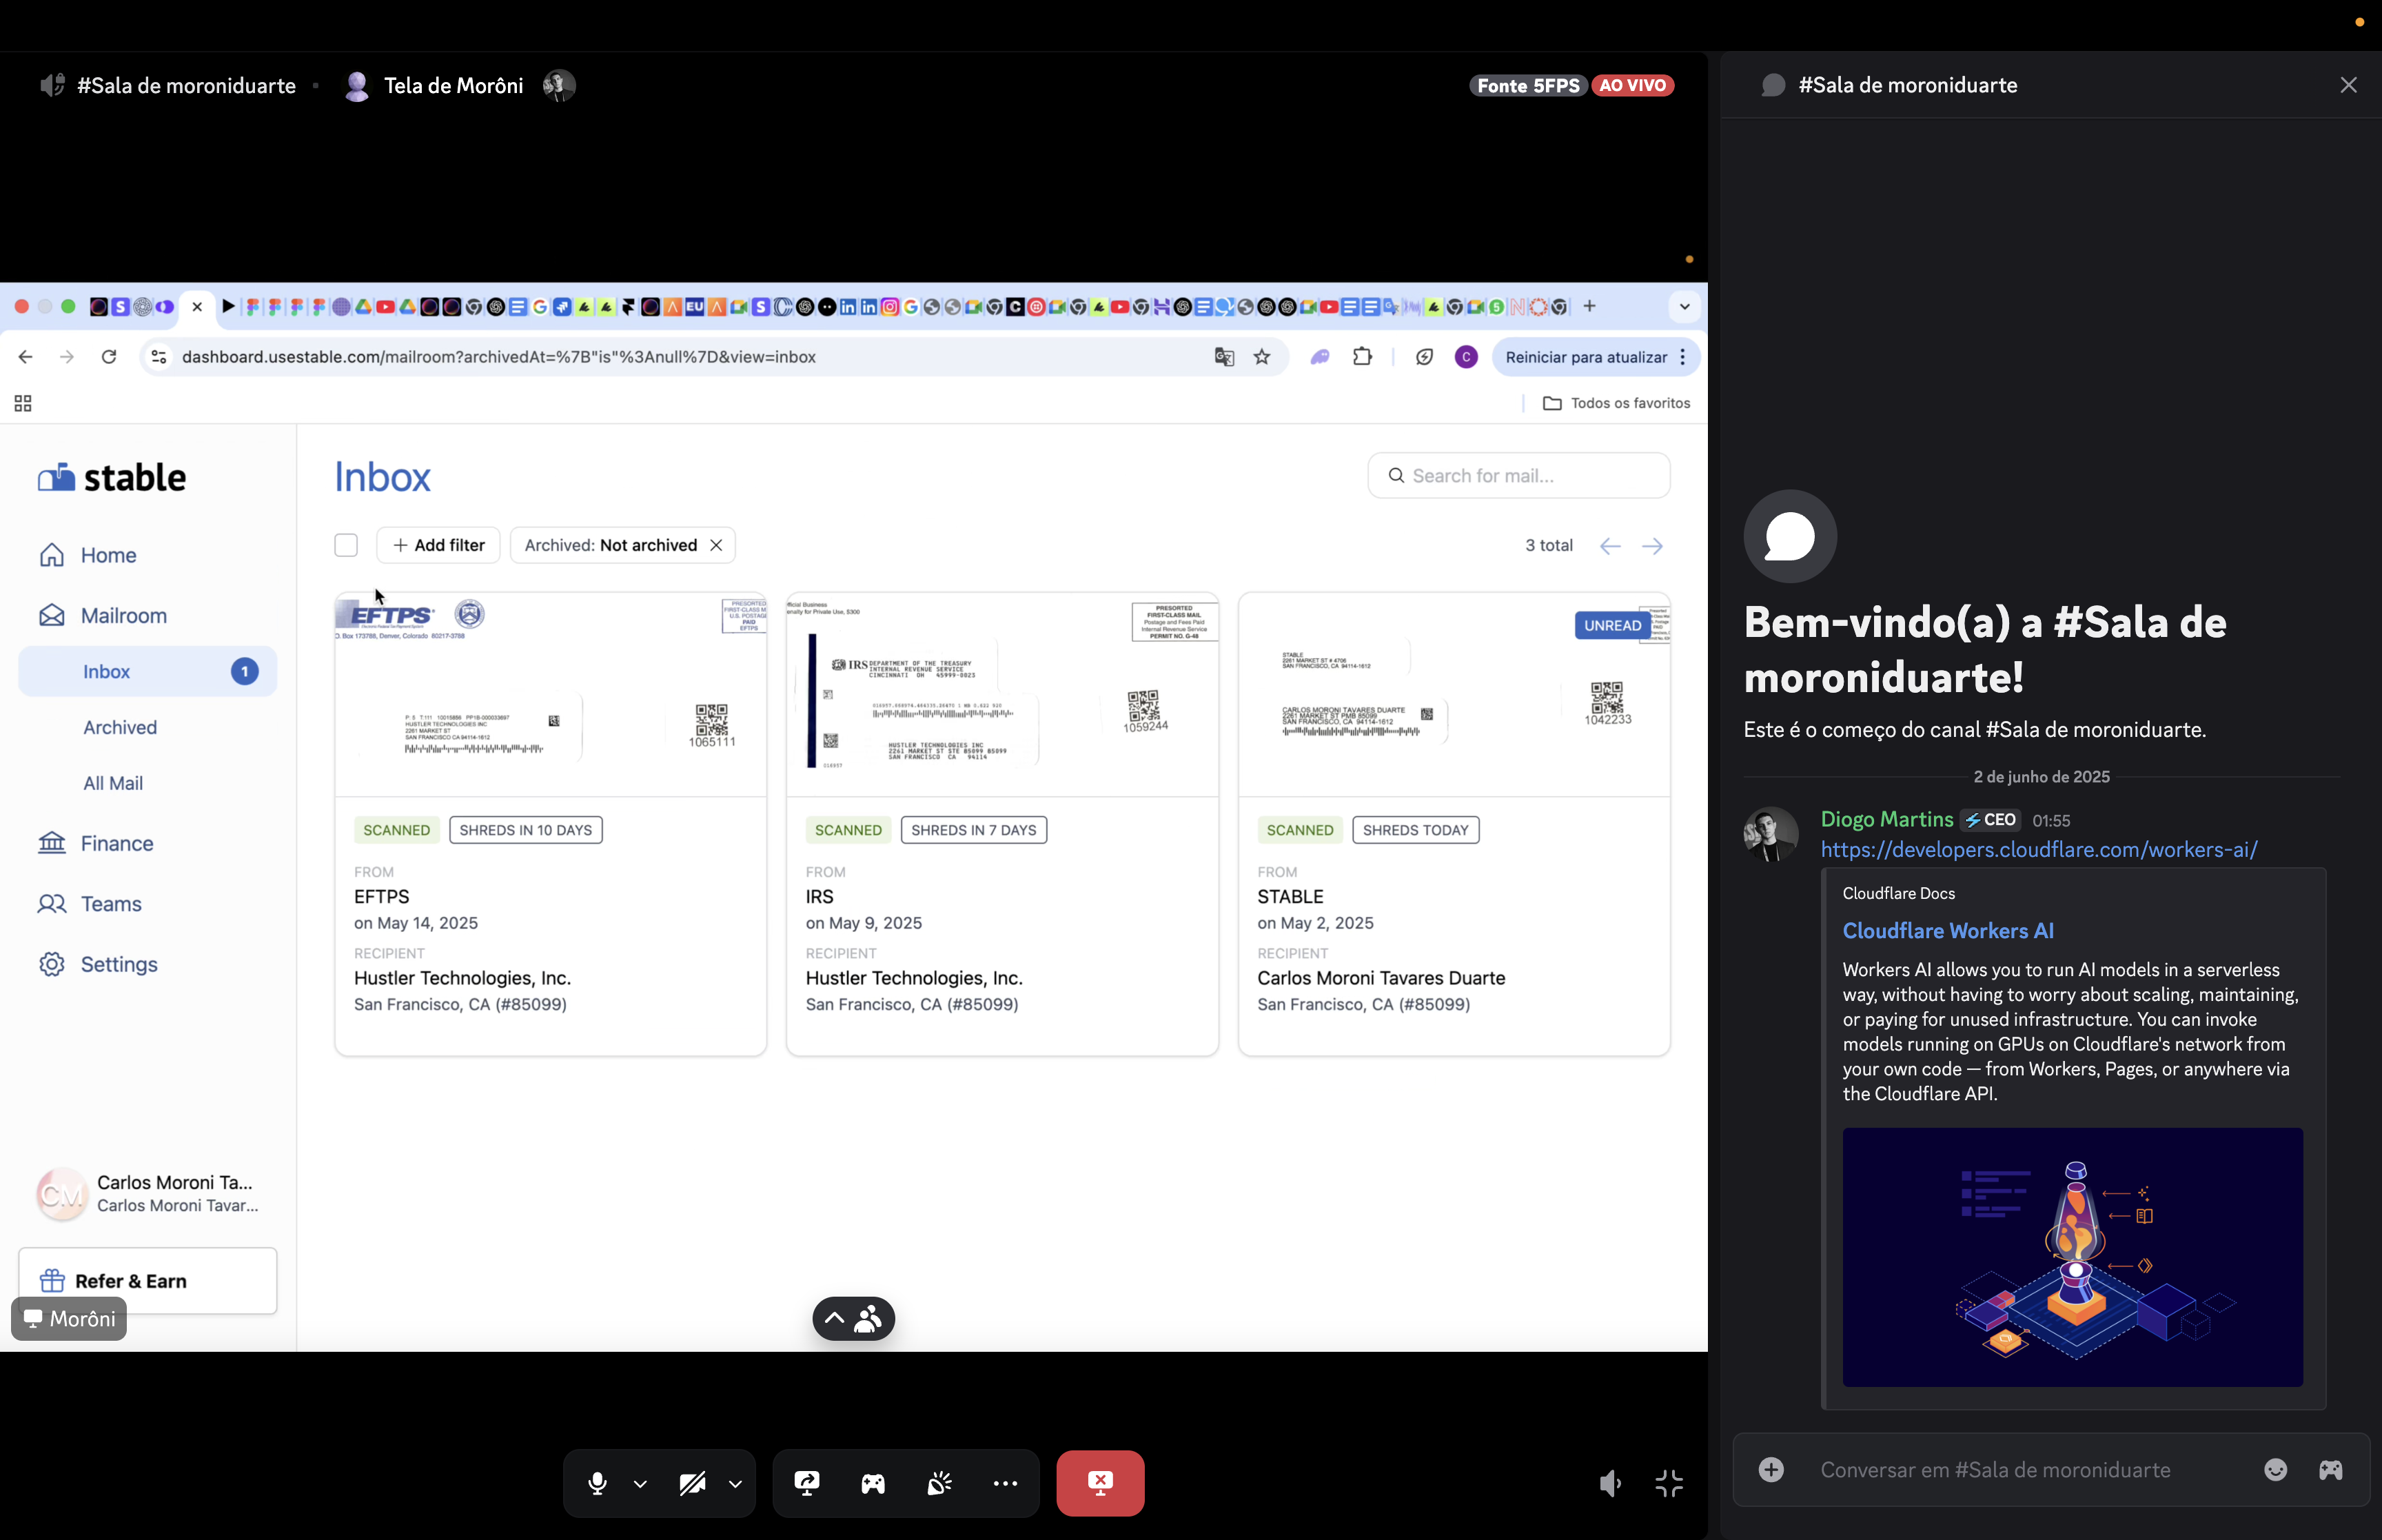This screenshot has width=2382, height=1540.
Task: Add attachment with plus icon in chat
Action: coord(1770,1469)
